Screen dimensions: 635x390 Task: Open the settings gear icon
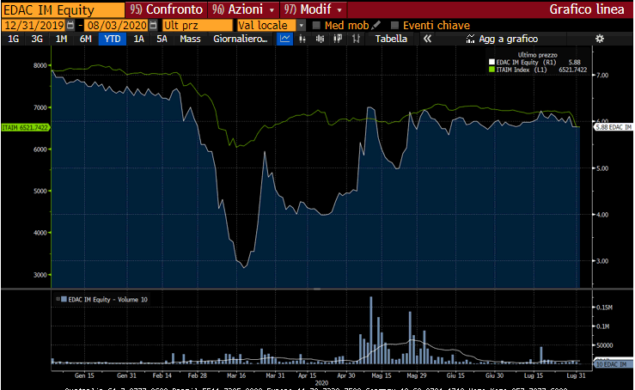600,40
